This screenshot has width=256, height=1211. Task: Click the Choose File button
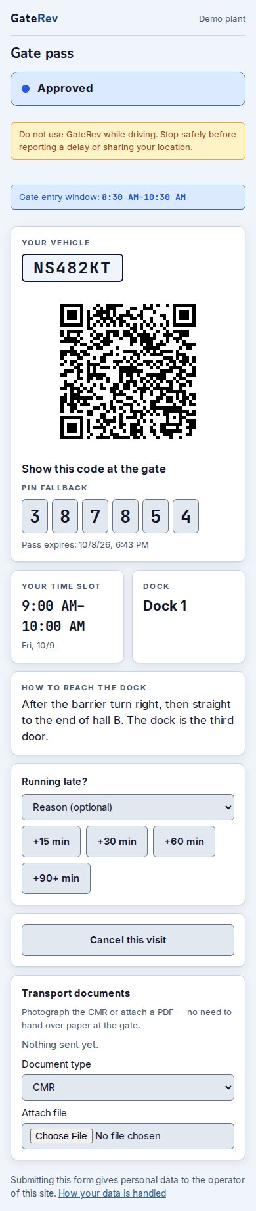[61, 1136]
